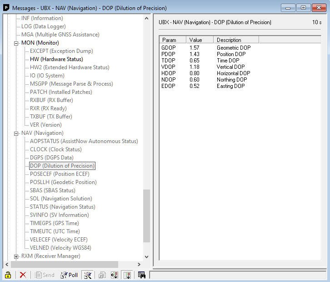This screenshot has height=282, width=330.
Task: Collapse the MON (Monitor) tree node
Action: pos(16,43)
